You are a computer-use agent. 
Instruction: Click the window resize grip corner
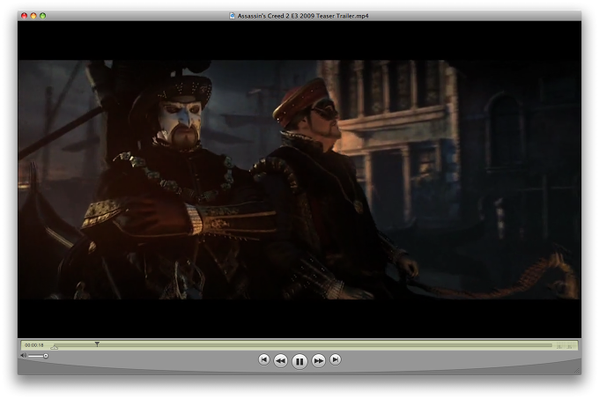pyautogui.click(x=577, y=370)
